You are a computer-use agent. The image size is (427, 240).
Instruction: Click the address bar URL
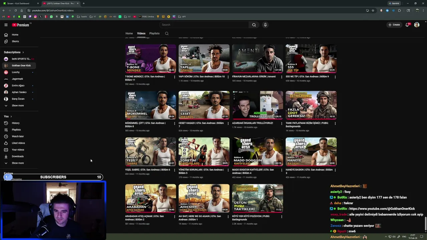click(53, 10)
